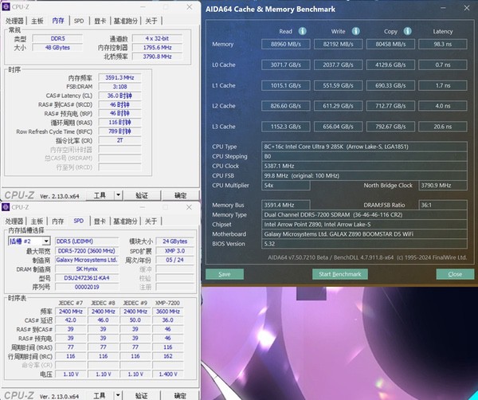478x400 pixels.
Task: Open 显卡 tab in bottom CPU-Z window
Action: coord(100,221)
